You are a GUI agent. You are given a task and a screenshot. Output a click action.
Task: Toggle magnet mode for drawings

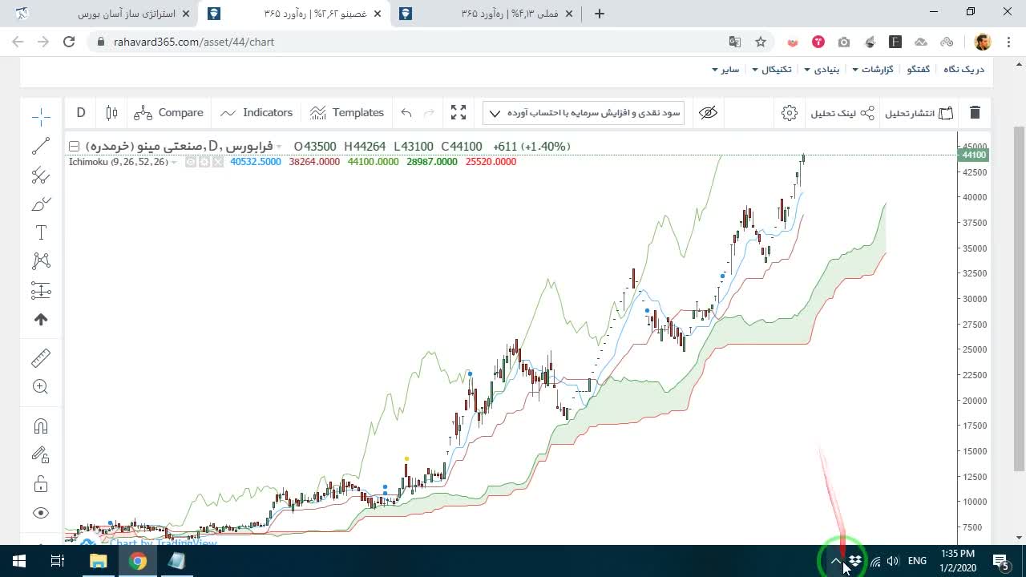[41, 426]
